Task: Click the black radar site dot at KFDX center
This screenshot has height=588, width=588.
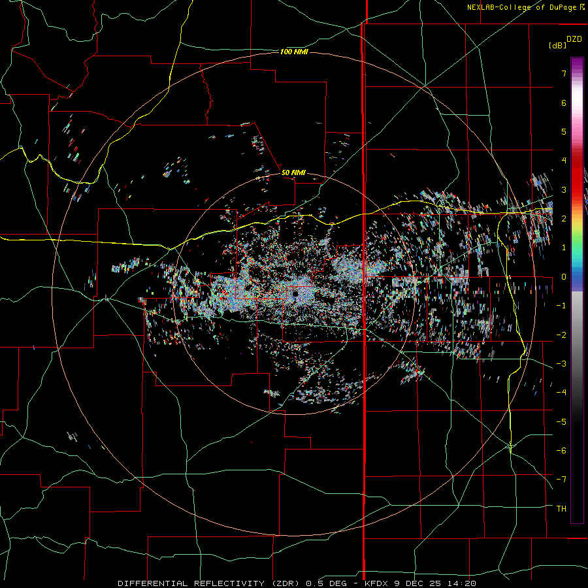Action: [x=295, y=294]
